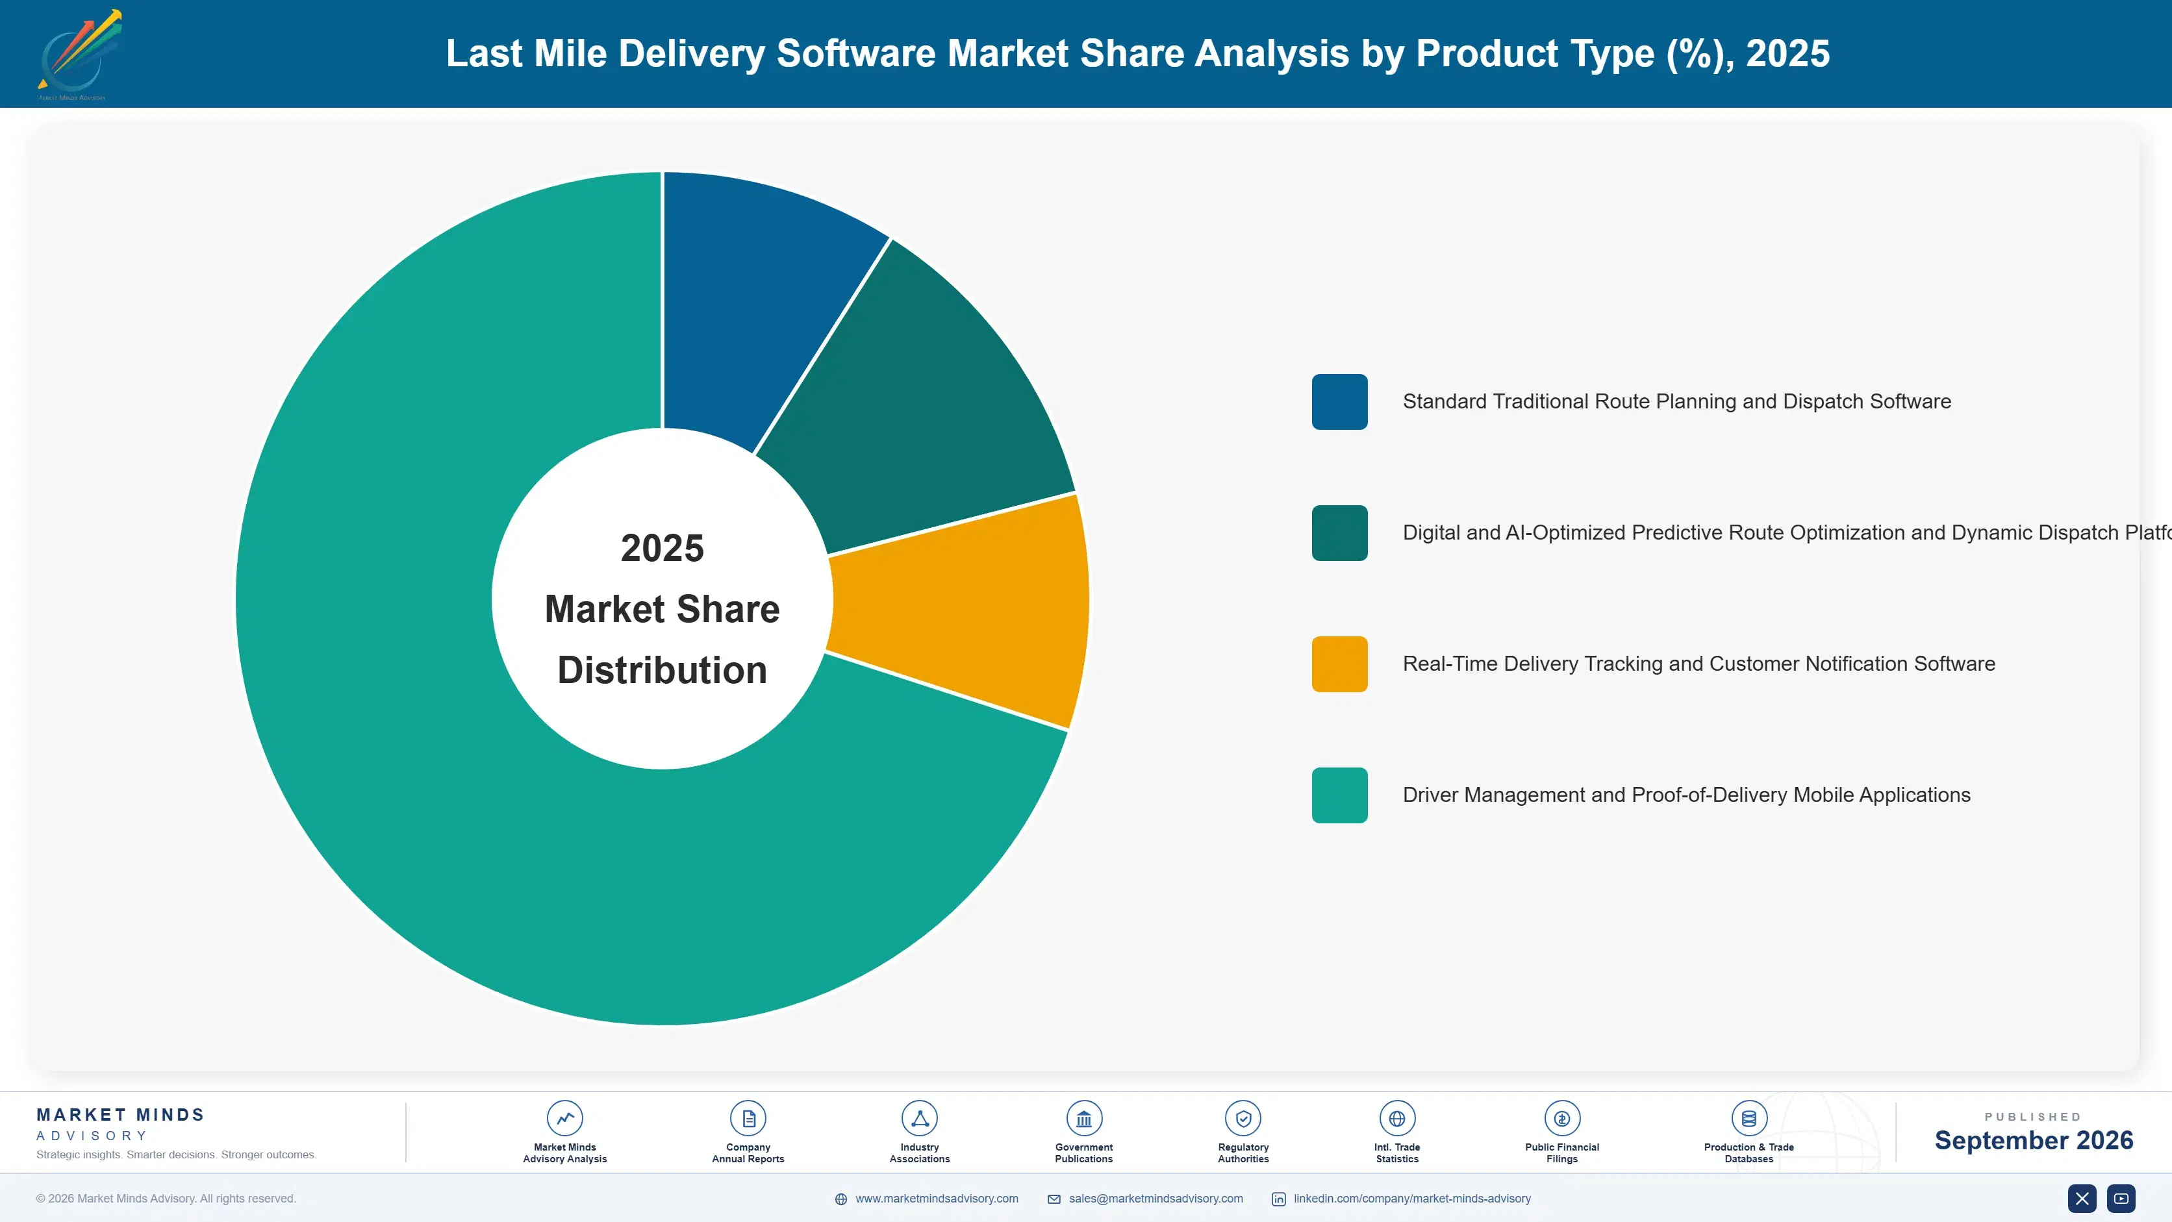The height and width of the screenshot is (1222, 2172).
Task: Click the Market Minds Advisory Analysis icon
Action: (565, 1118)
